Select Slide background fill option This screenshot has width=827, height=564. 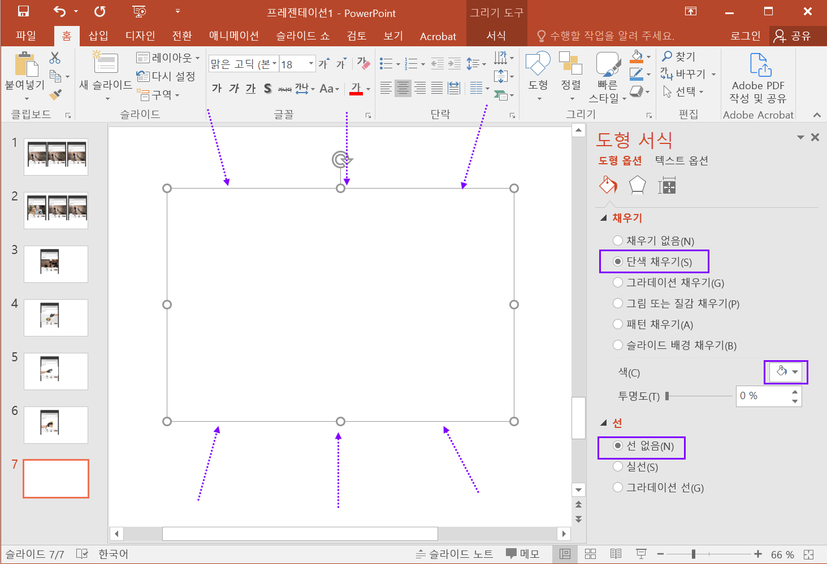tap(674, 346)
